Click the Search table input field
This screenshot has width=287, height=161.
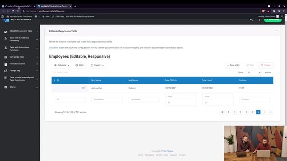click(67, 72)
